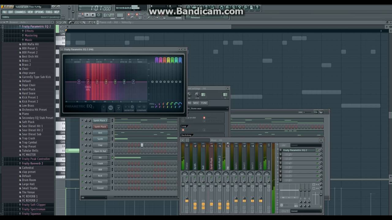Screen dimensions: 392x220
Task: Select '808 Mafia Hit' preset in browser
Action: tap(30, 44)
